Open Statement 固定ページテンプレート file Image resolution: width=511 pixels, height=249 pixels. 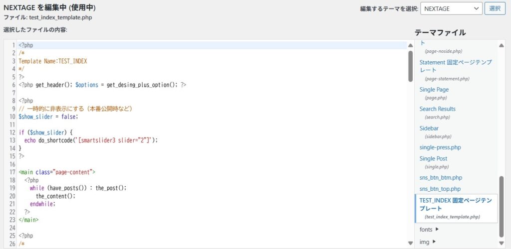(x=456, y=66)
